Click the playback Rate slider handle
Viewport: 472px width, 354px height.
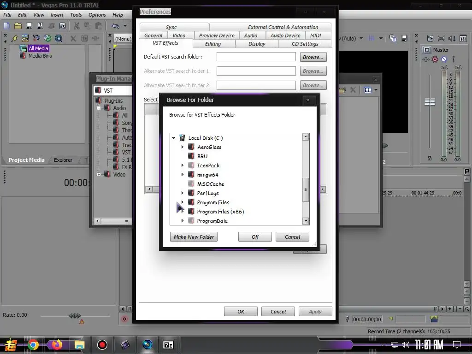(x=75, y=315)
